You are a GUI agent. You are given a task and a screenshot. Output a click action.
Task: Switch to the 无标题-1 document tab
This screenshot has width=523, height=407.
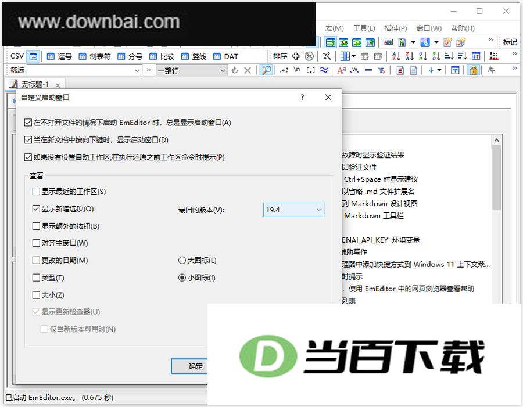35,84
